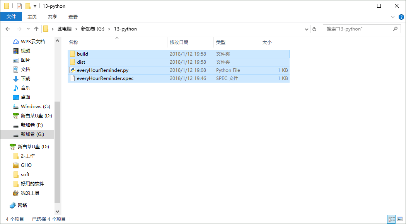Image resolution: width=406 pixels, height=224 pixels.
Task: Open the address bar history dropdown
Action: [307, 29]
